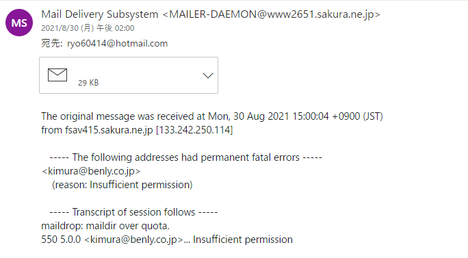Click the 宛先 recipient label

(51, 44)
